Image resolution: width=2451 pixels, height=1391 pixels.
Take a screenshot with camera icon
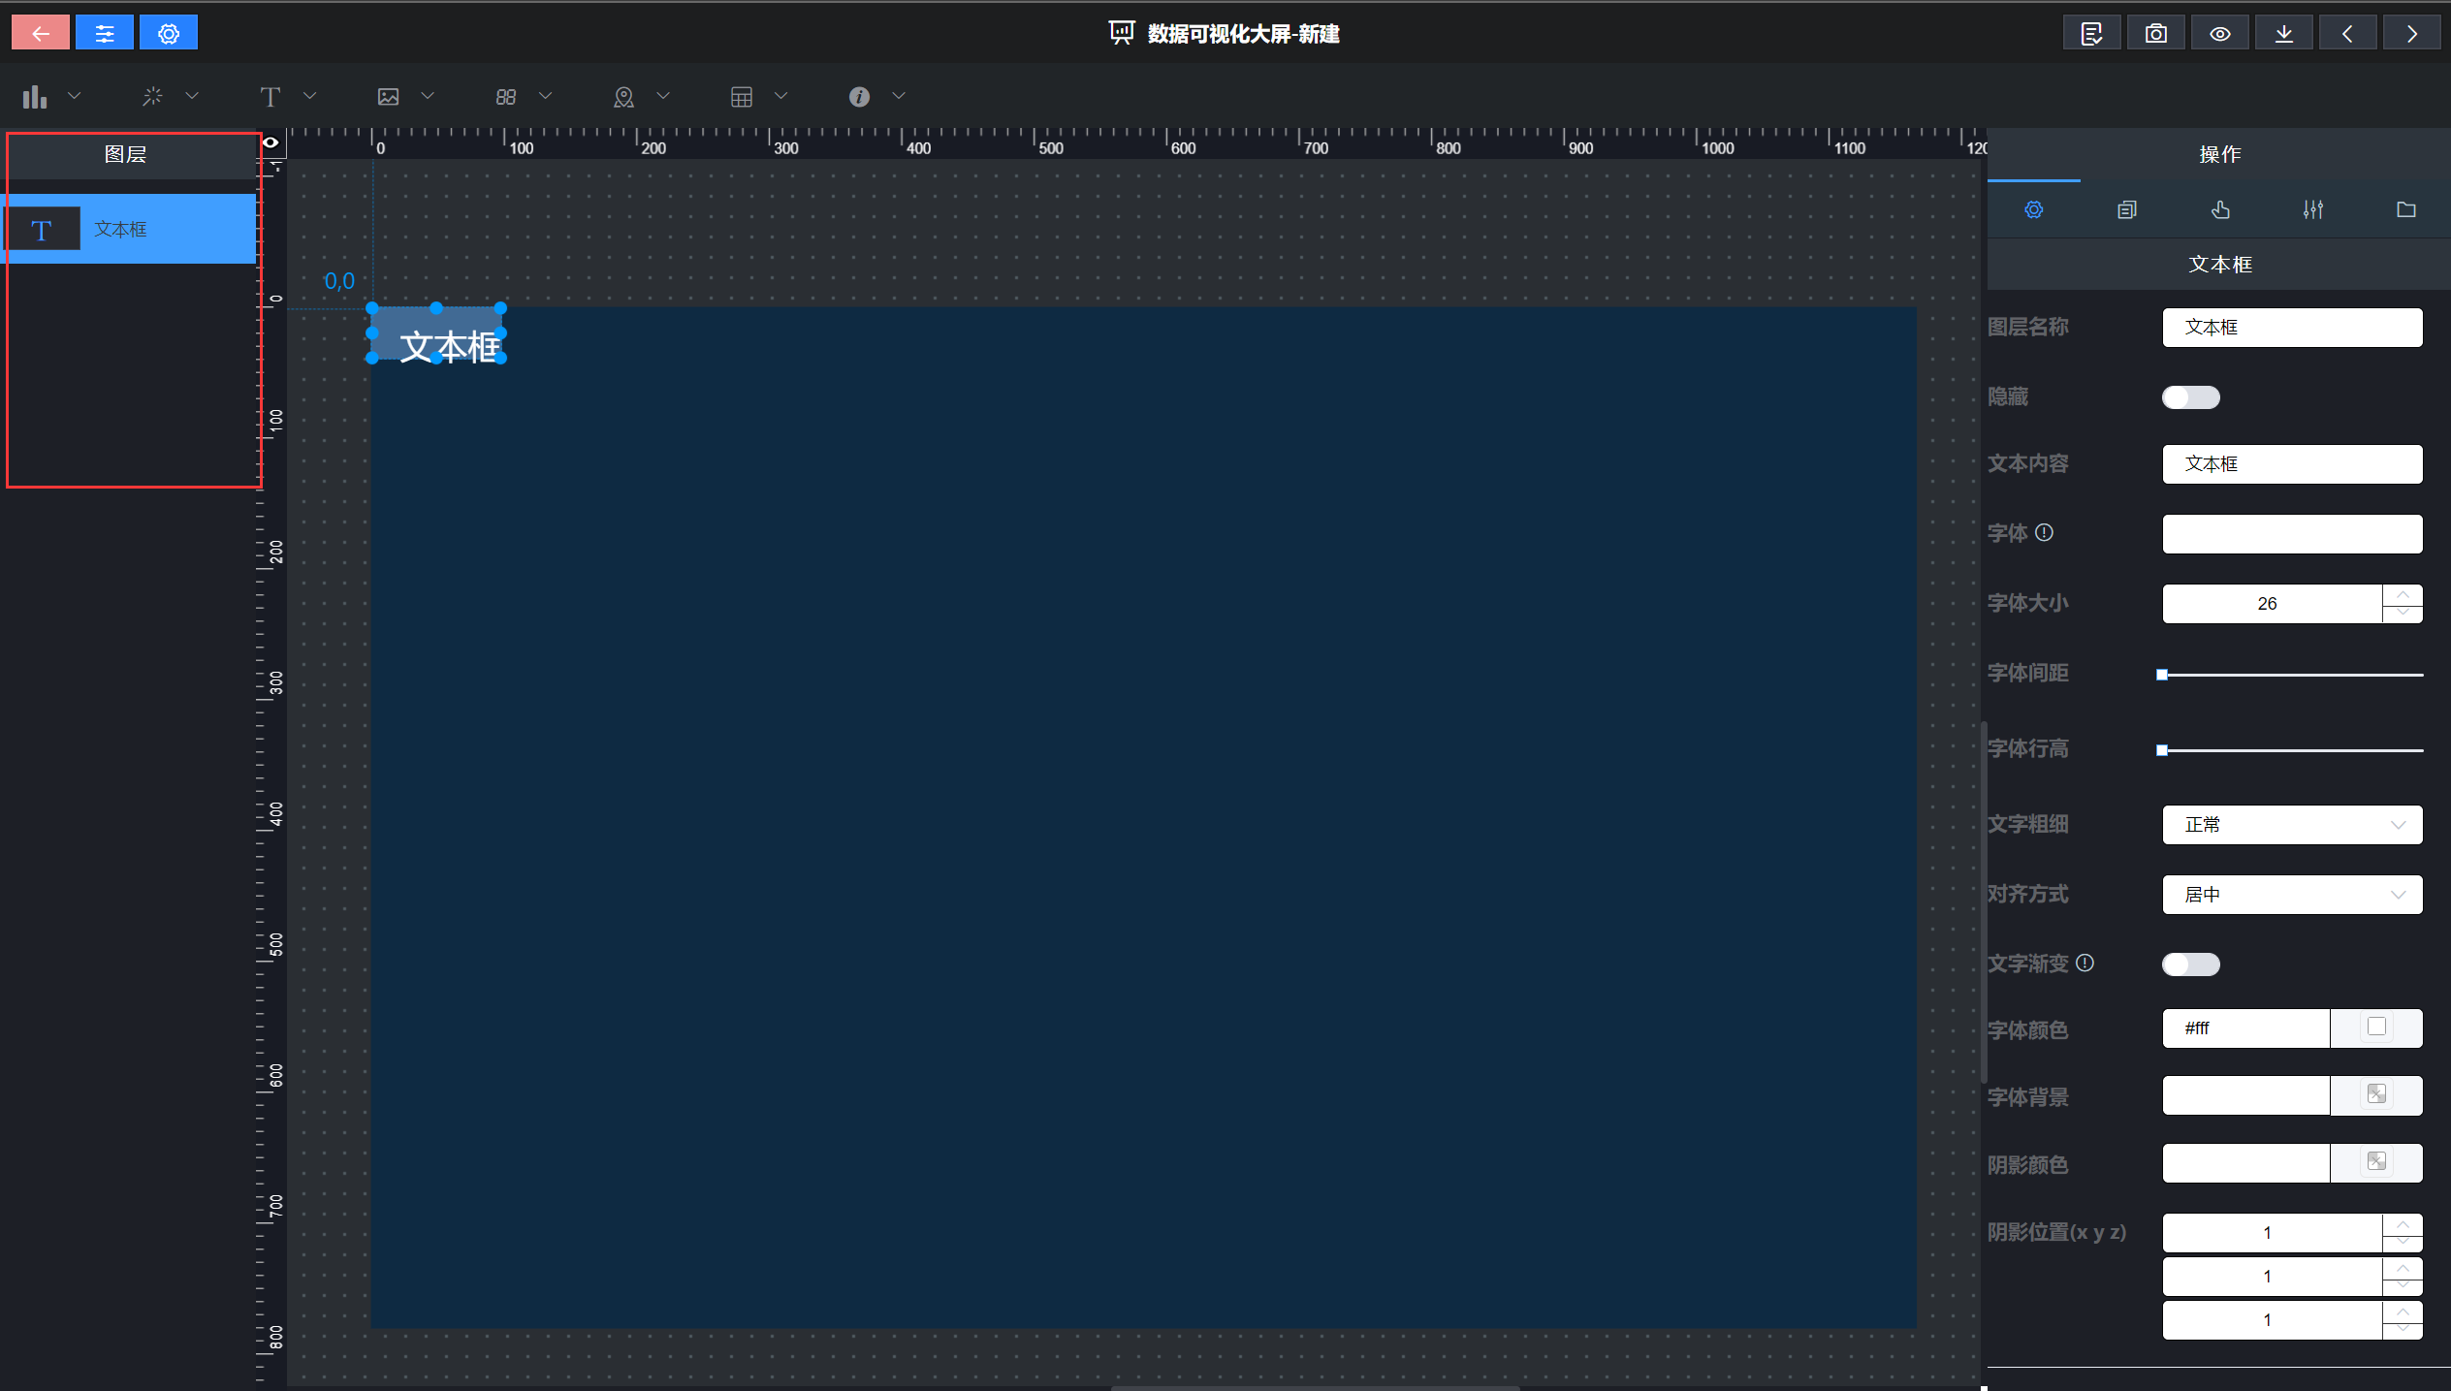point(2155,33)
